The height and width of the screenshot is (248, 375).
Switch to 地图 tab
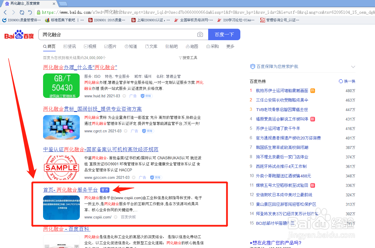192,46
